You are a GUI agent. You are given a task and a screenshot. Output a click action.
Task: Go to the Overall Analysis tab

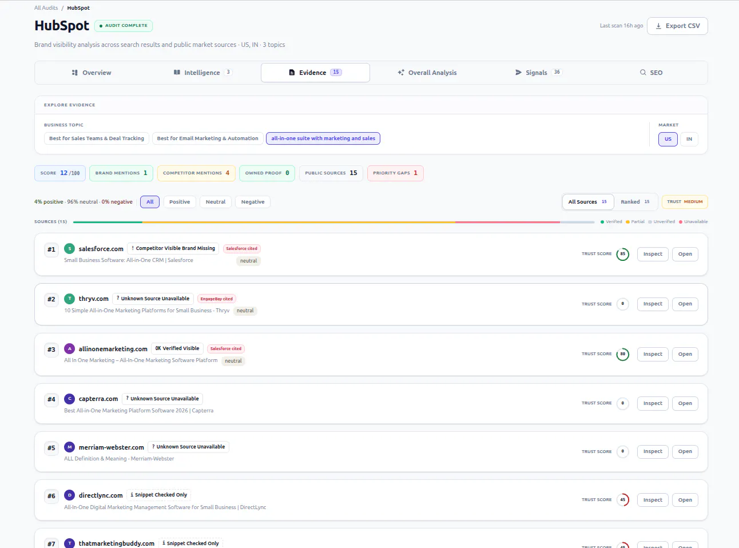click(x=427, y=73)
